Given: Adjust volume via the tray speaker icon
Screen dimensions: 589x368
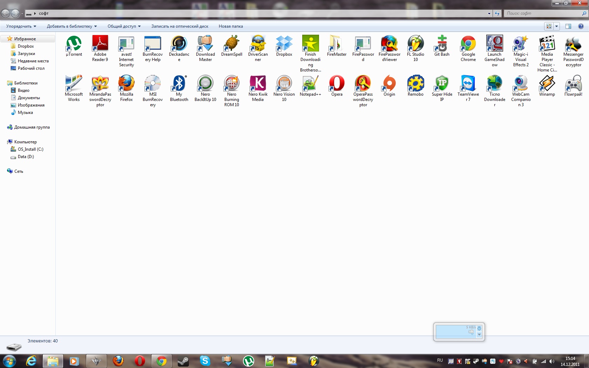Looking at the screenshot, I should [552, 361].
